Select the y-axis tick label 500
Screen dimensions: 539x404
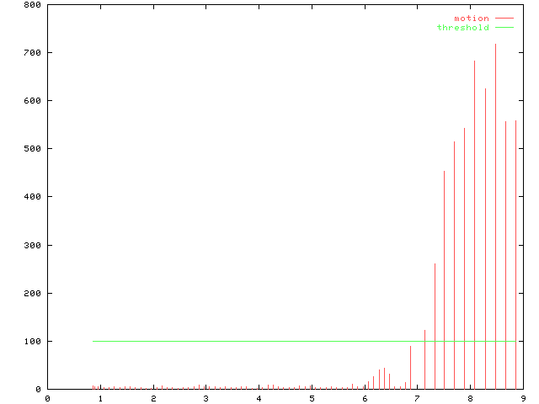(33, 148)
